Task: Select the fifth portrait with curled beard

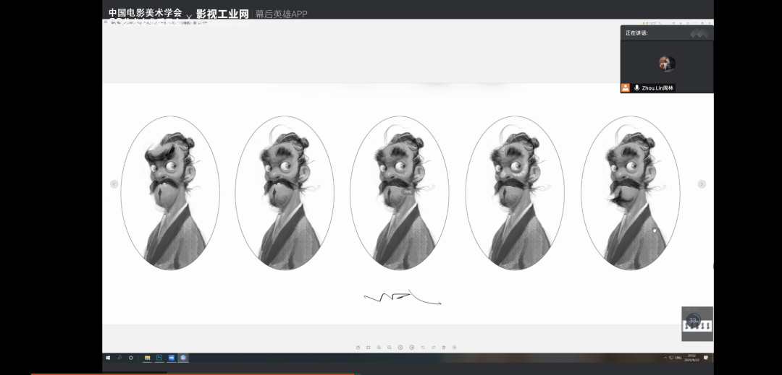Action: coord(631,193)
